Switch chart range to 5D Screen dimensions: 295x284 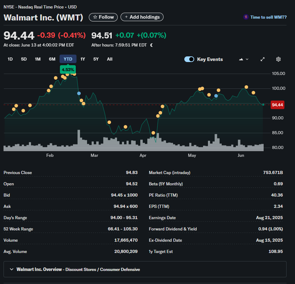coord(24,59)
